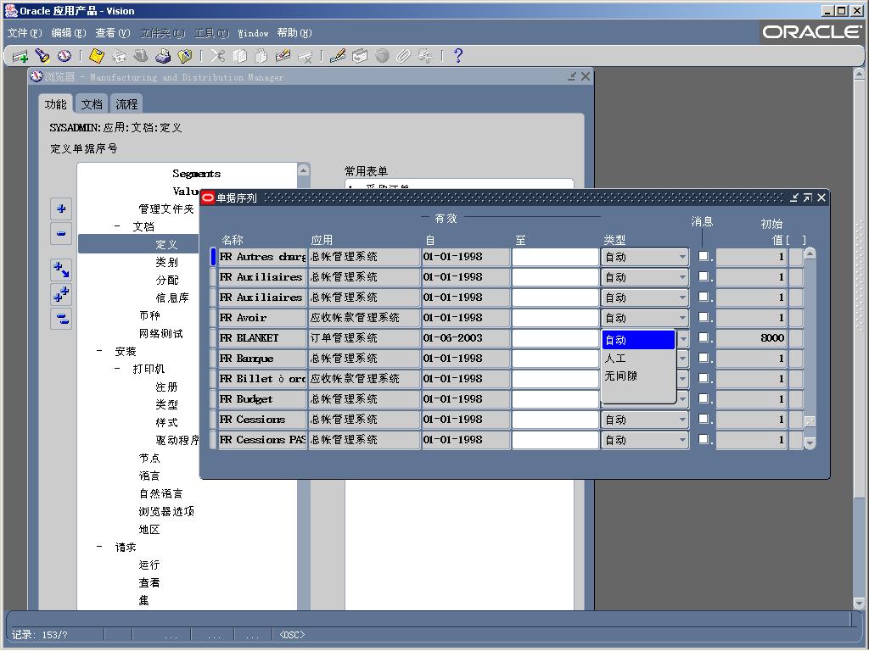Click the Print toolbar icon
Screen dimensions: 869x651
pyautogui.click(x=163, y=56)
